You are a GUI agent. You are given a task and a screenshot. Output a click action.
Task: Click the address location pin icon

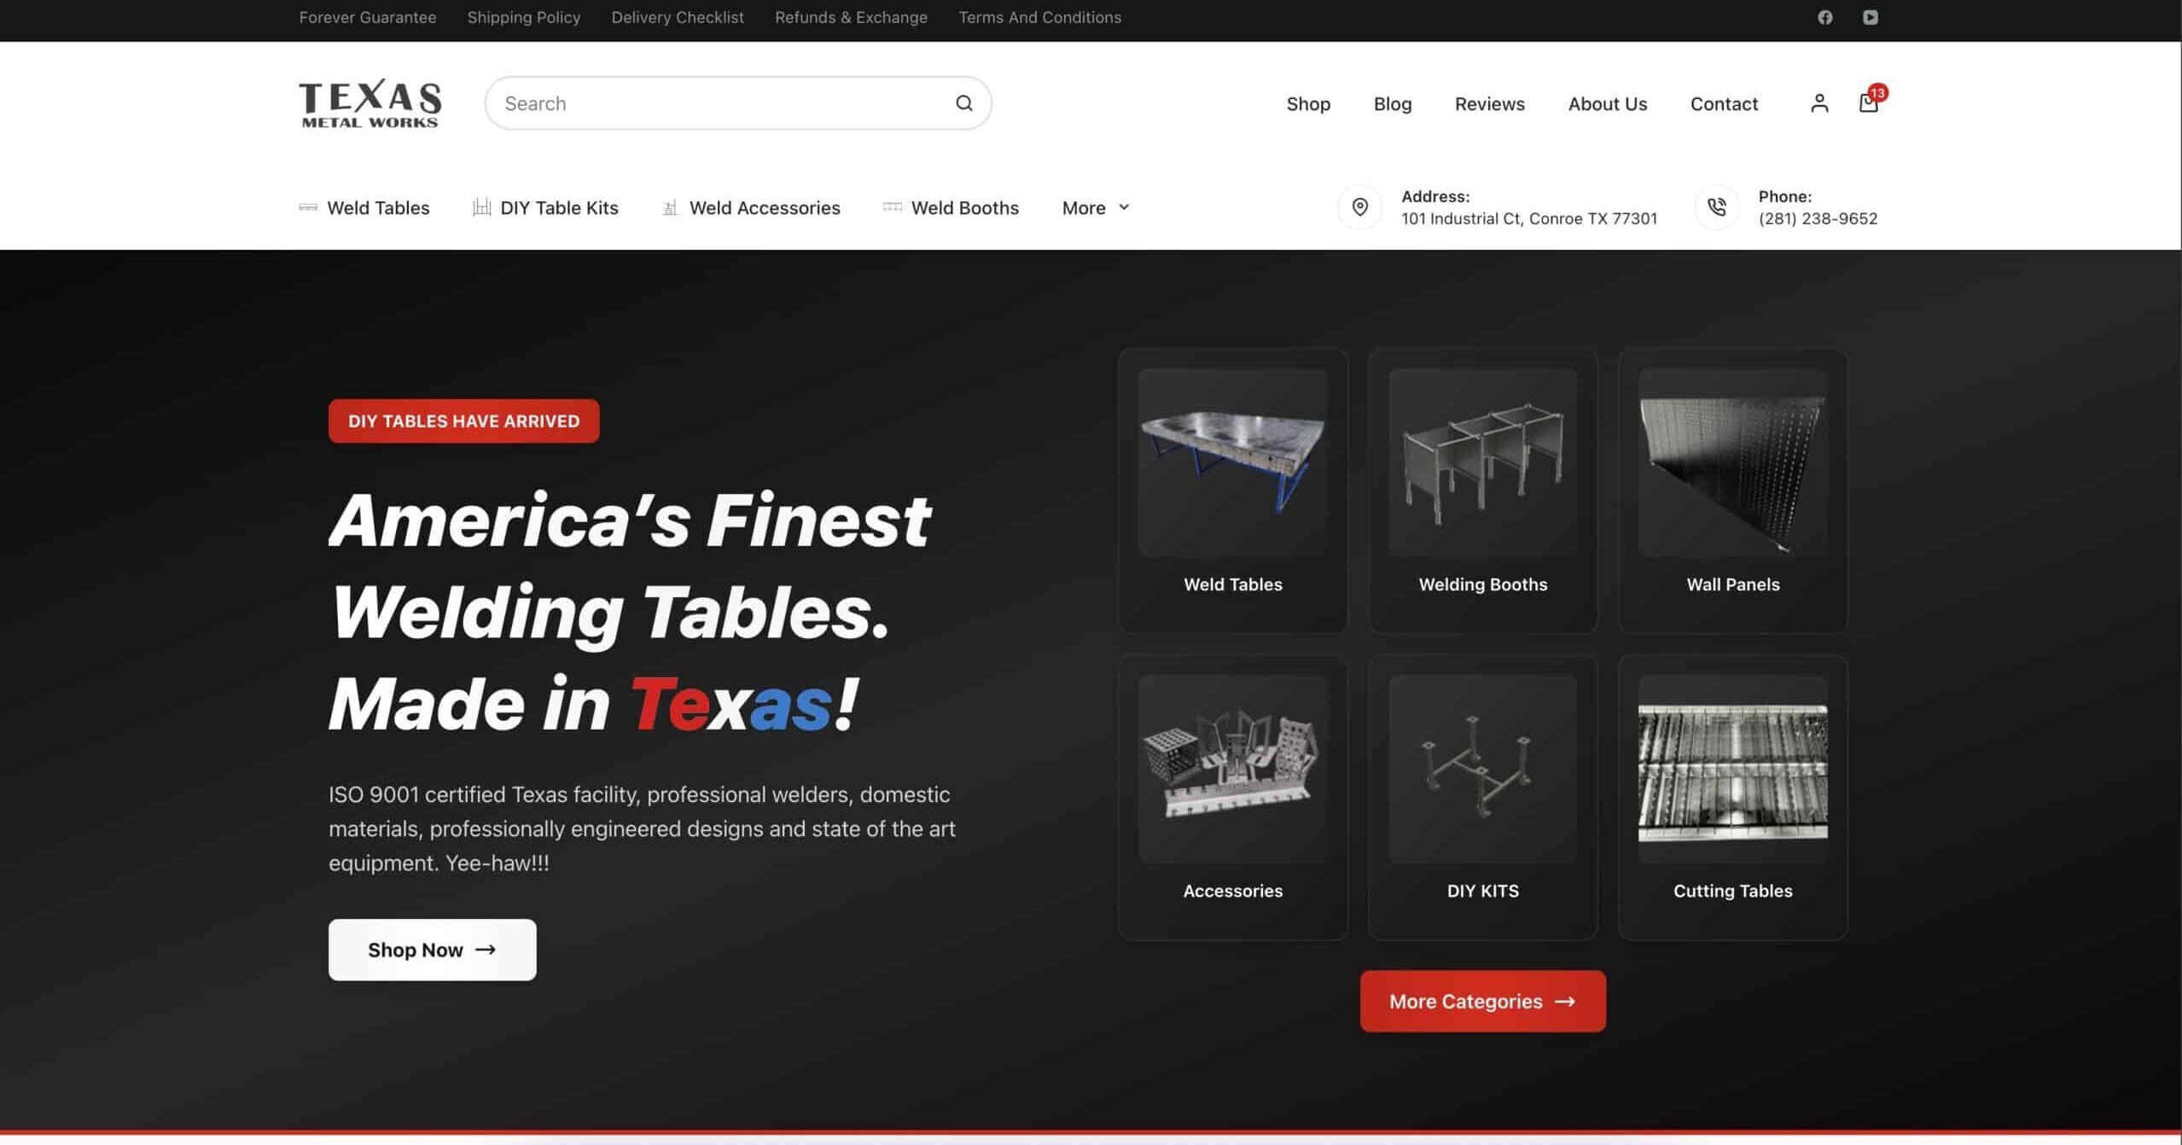1359,207
